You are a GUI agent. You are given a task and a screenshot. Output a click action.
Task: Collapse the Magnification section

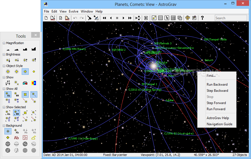point(4,43)
